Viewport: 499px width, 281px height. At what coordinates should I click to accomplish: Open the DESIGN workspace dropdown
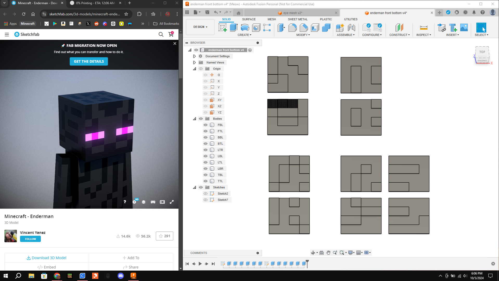(200, 27)
